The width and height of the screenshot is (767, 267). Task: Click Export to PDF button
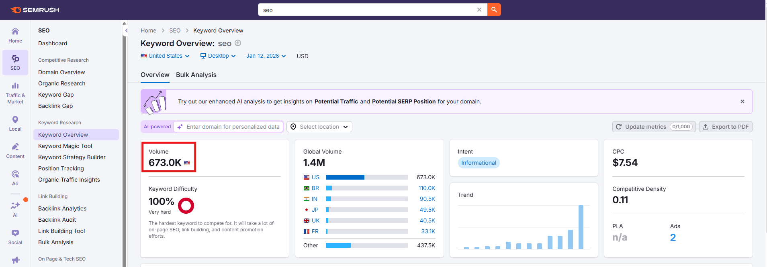coord(726,127)
